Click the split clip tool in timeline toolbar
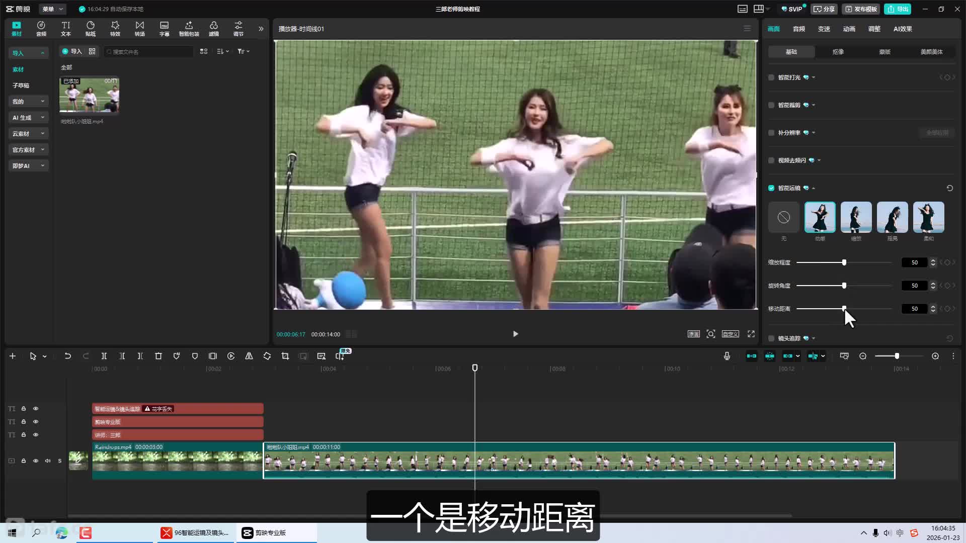Screen dimensions: 966x543 click(x=104, y=356)
